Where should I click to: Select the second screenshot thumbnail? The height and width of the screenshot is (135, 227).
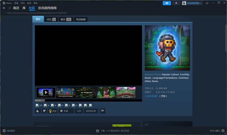(x=66, y=92)
